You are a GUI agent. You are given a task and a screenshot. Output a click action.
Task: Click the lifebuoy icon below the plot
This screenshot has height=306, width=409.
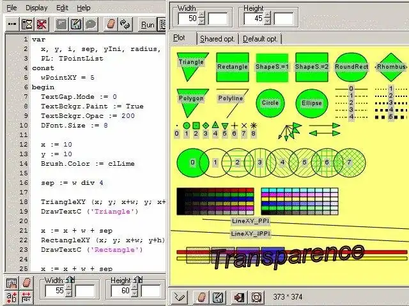[256, 297]
